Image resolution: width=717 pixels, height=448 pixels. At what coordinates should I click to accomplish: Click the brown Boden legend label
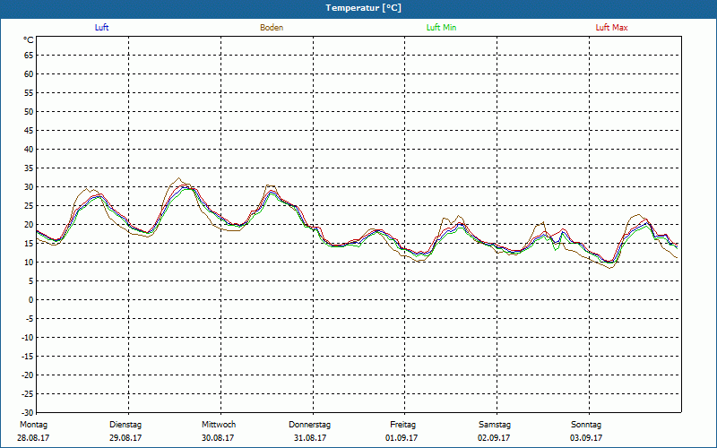click(272, 28)
